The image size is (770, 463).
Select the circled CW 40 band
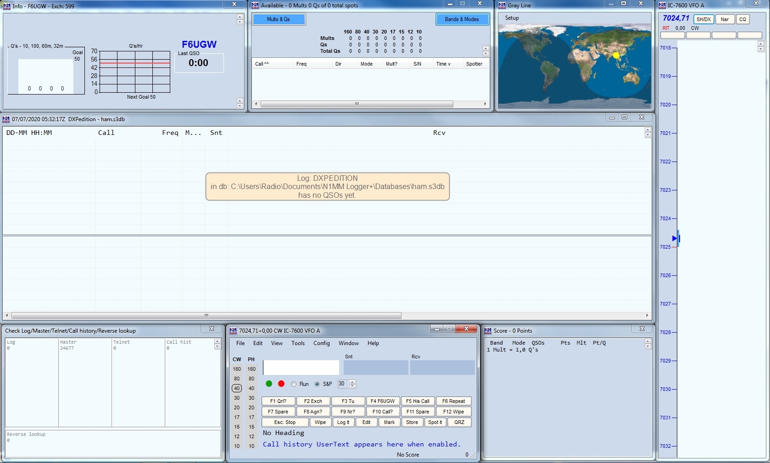237,388
